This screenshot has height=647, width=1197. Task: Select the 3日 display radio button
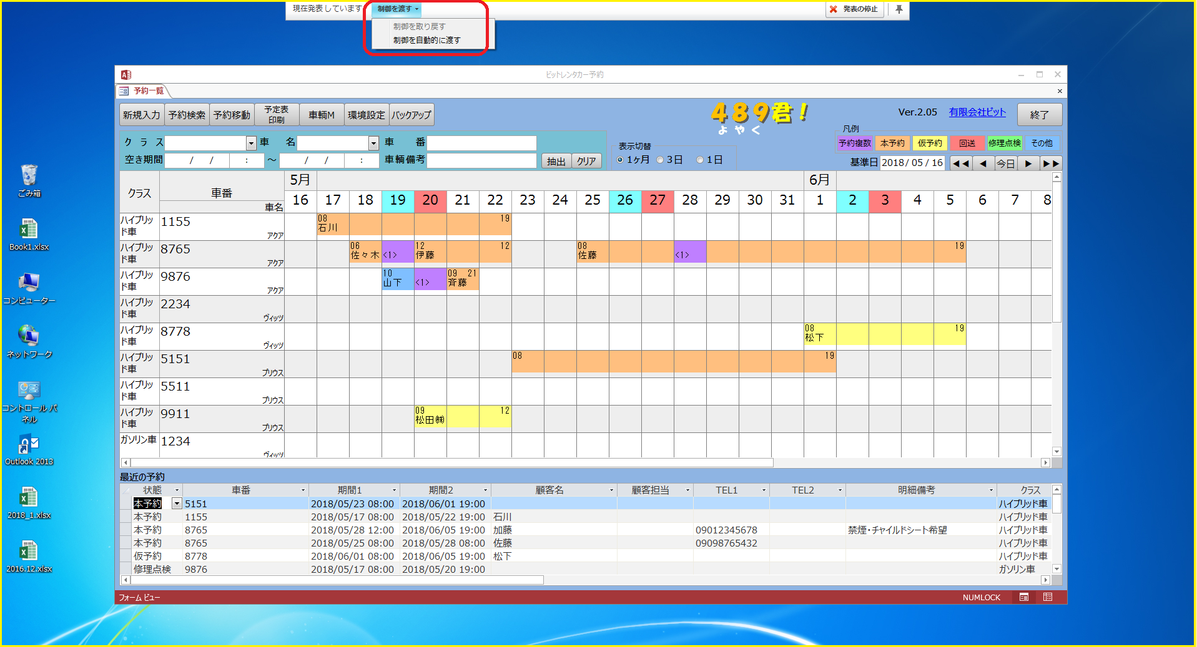point(659,160)
